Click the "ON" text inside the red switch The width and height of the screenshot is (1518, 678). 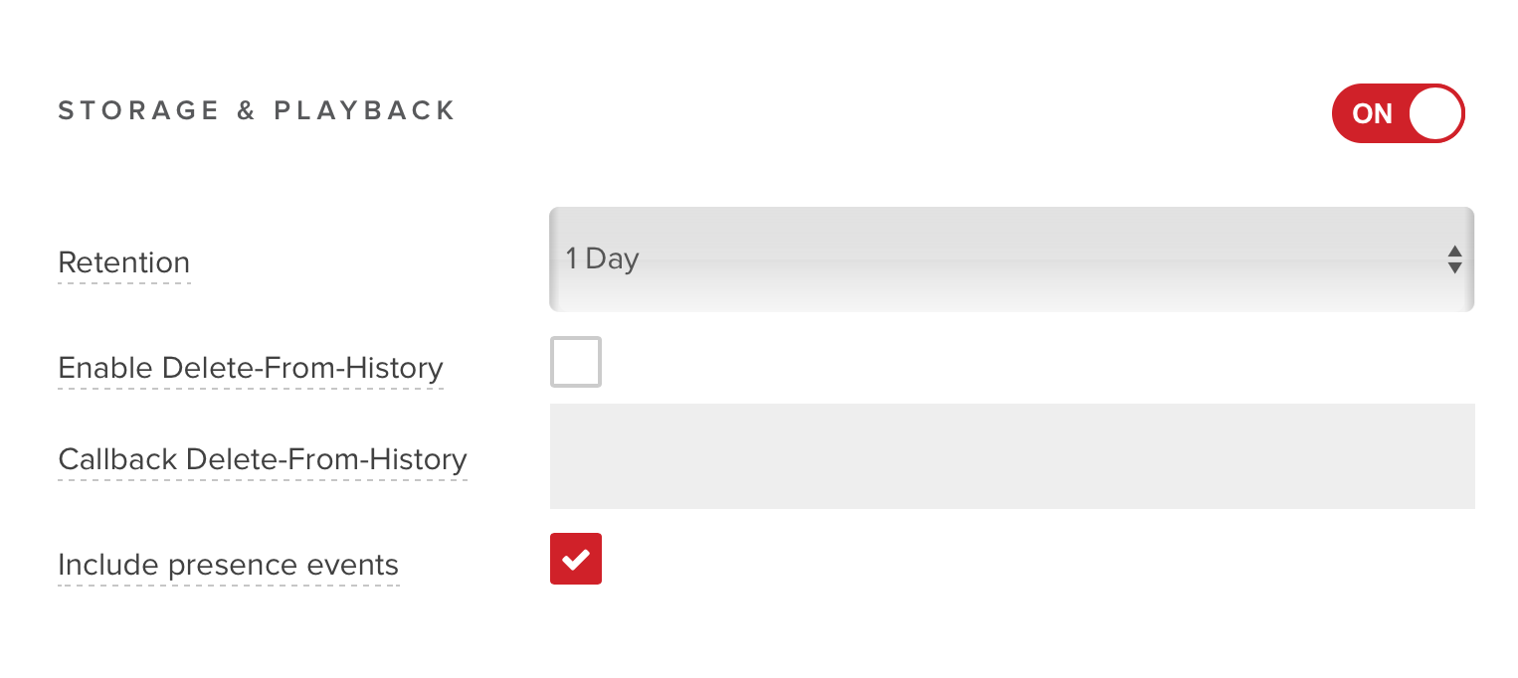tap(1373, 114)
